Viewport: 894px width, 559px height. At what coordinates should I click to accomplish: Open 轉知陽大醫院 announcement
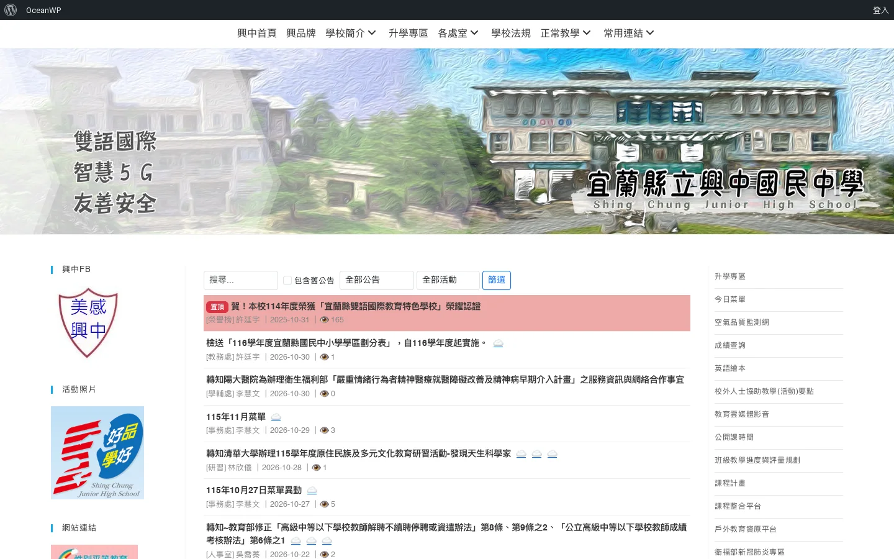(445, 379)
